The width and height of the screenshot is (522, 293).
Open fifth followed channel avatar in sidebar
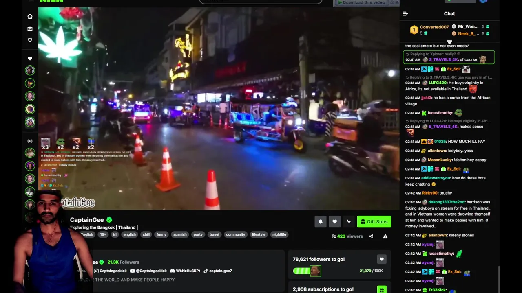[30, 122]
